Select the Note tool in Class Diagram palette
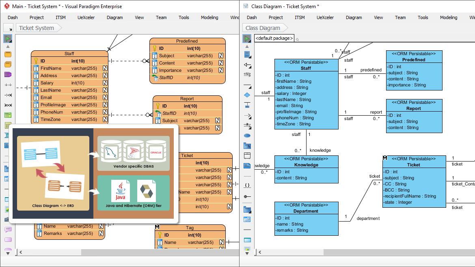475x267 pixels. (x=247, y=166)
